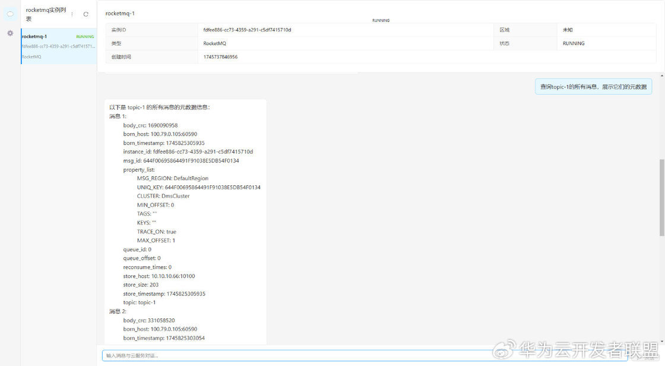Click store_host: 10.10.10.66:10100 line

pyautogui.click(x=159, y=276)
